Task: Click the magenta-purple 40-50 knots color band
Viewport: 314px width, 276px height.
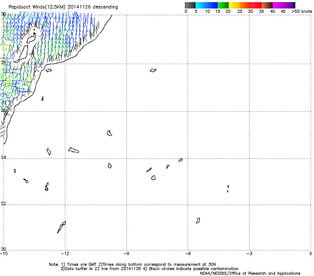Action: 284,5
